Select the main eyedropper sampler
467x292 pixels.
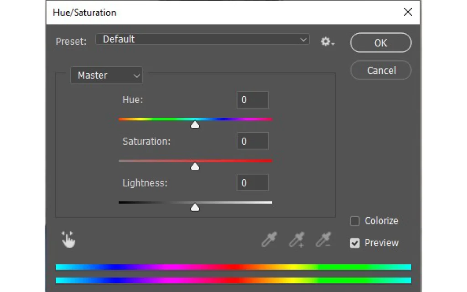(x=269, y=239)
